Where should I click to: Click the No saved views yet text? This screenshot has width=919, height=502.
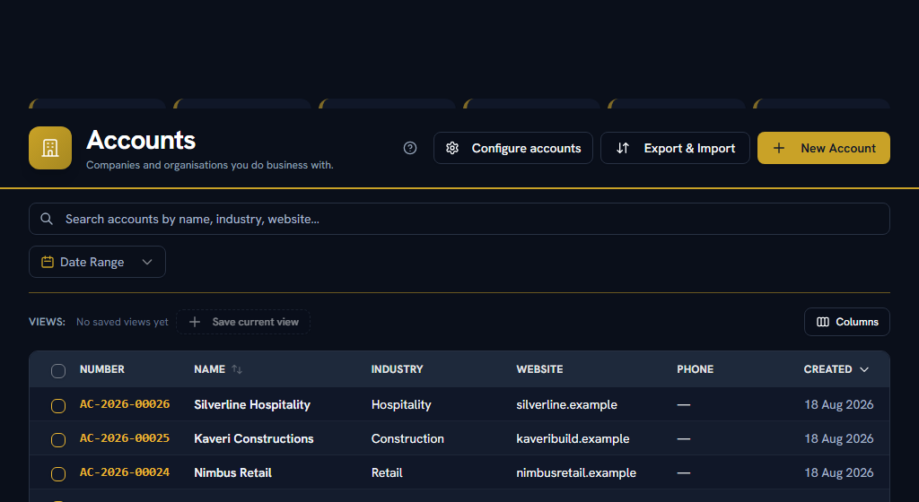pyautogui.click(x=122, y=322)
